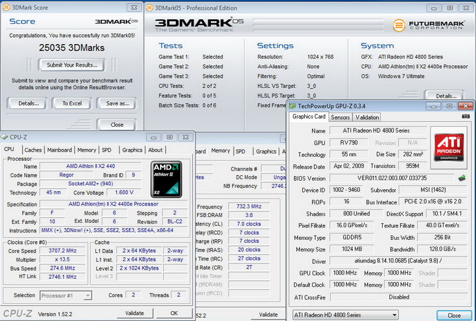Click Validate in front CPU-Z window
This screenshot has height=321, width=476.
(134, 313)
